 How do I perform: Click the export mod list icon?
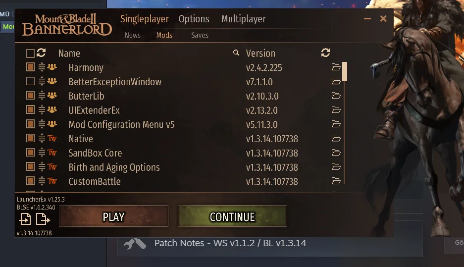click(x=43, y=219)
